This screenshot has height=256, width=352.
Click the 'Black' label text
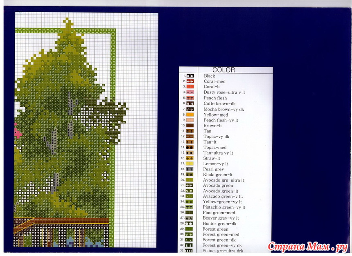(209, 76)
